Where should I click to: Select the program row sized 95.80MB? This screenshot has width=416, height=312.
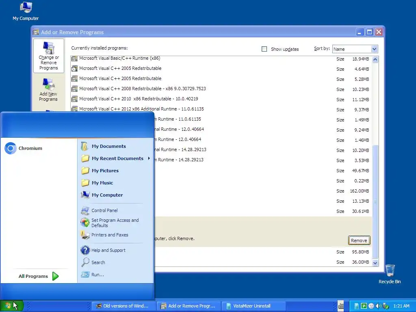(x=263, y=252)
